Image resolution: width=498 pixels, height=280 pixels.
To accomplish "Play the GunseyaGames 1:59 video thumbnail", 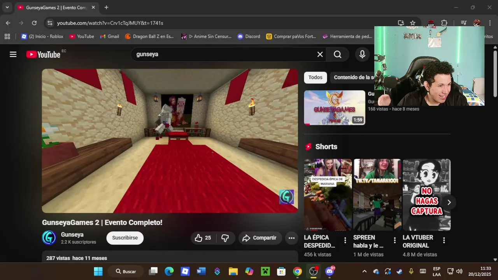I will pos(335,108).
